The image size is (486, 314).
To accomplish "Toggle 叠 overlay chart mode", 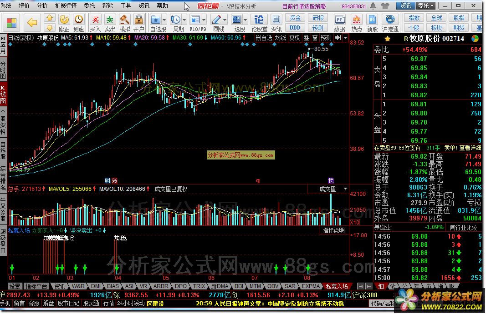I will (x=306, y=38).
